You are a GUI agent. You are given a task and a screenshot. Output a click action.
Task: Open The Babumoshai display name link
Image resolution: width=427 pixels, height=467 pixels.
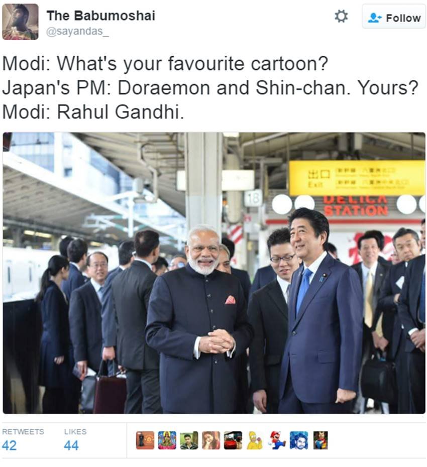pos(100,16)
